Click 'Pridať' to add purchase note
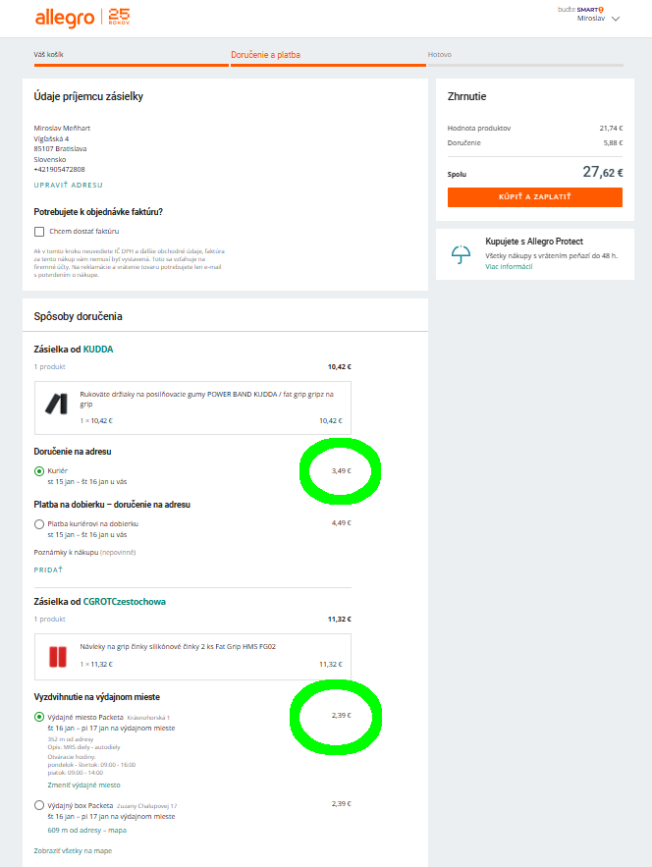652x867 pixels. [x=48, y=569]
